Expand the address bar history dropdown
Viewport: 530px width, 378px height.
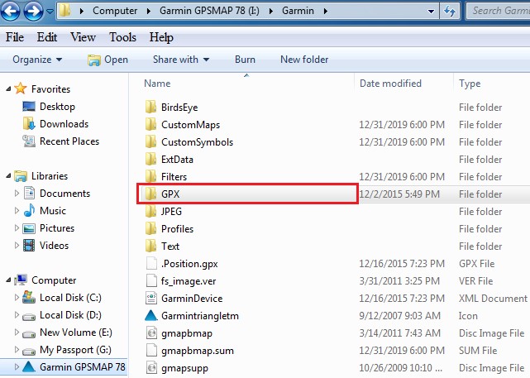tap(431, 11)
